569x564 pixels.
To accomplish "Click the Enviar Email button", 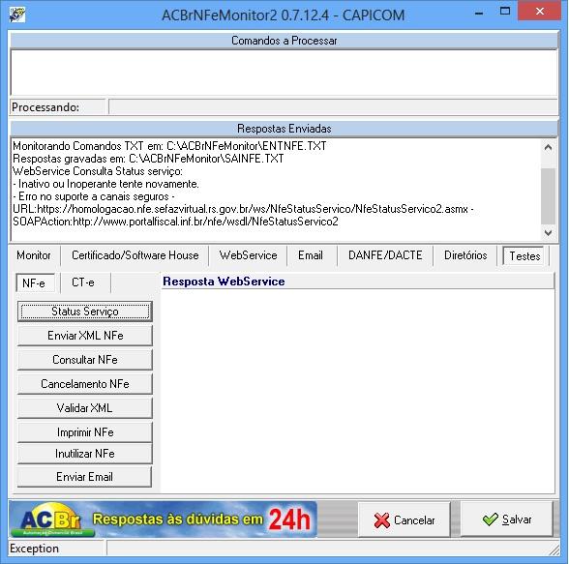I will (85, 477).
